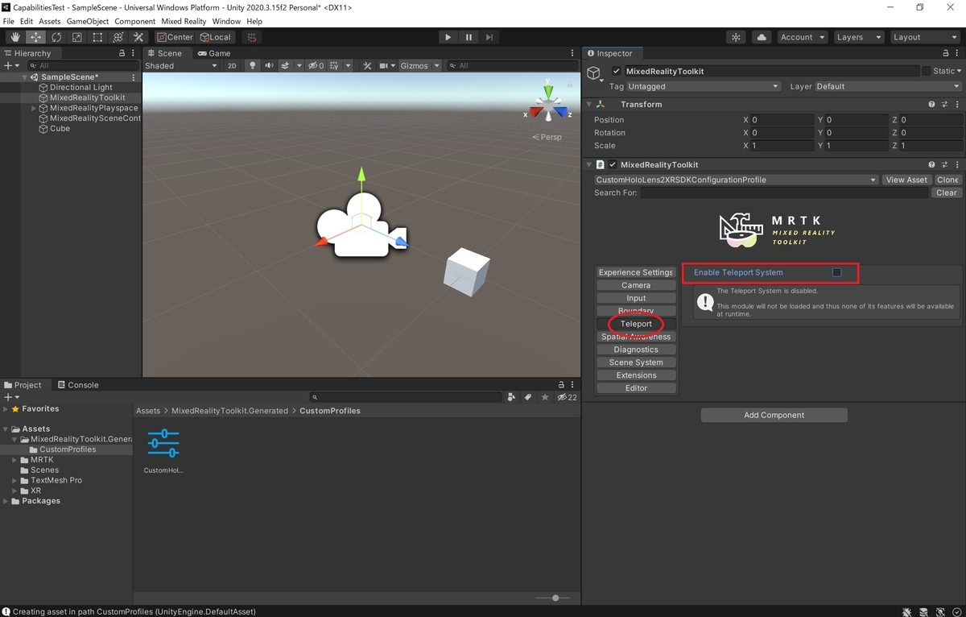Open scene camera settings icon
This screenshot has width=966, height=617.
pyautogui.click(x=384, y=66)
